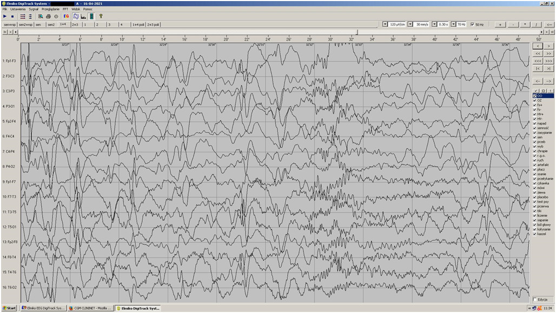556x313 pixels.
Task: Click the print icon in toolbar
Action: pyautogui.click(x=48, y=16)
